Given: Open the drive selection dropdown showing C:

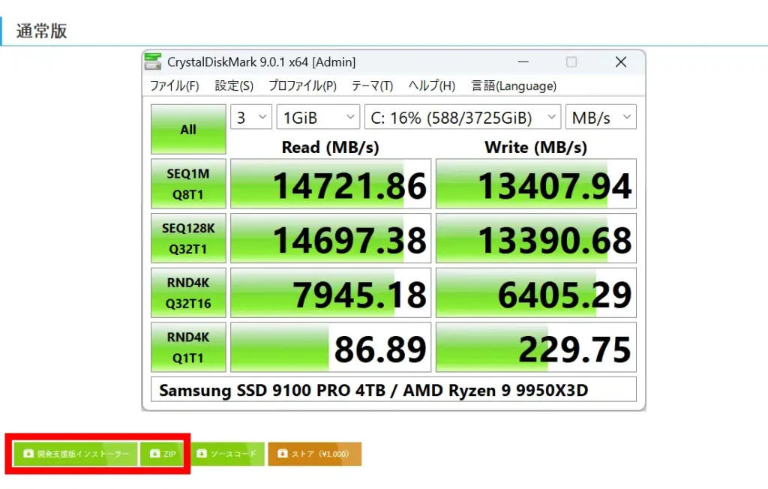Looking at the screenshot, I should pos(463,117).
